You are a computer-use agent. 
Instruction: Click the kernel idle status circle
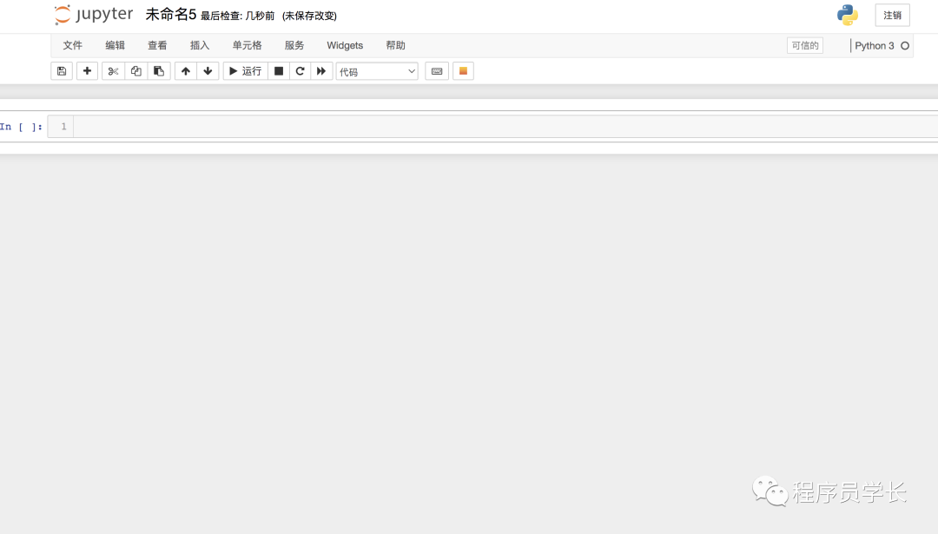click(x=905, y=46)
